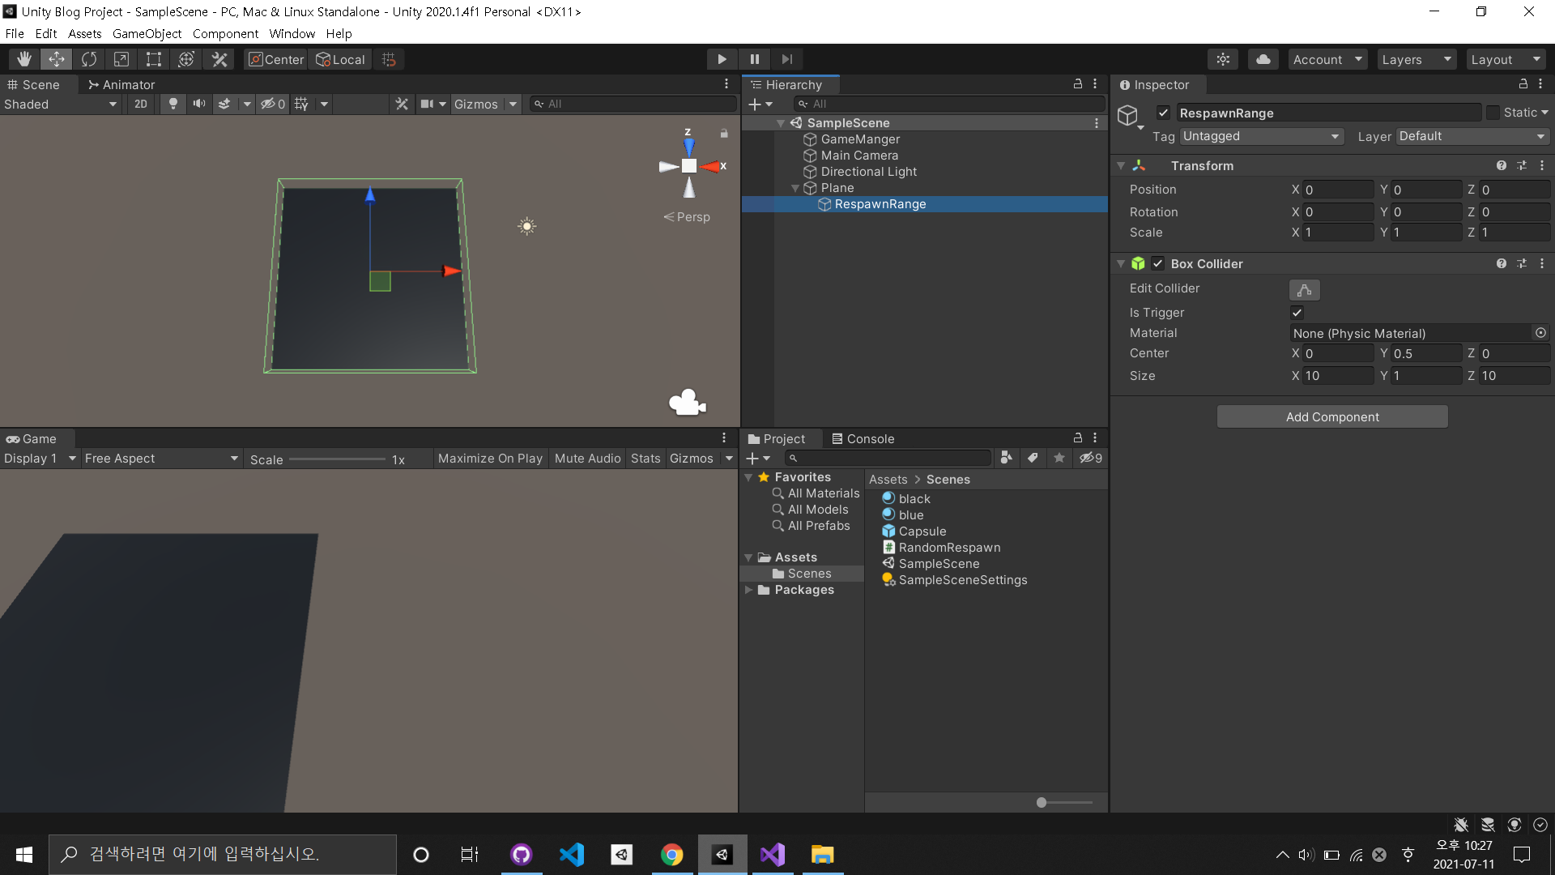Viewport: 1555px width, 875px height.
Task: Open the Edit Collider tool
Action: (1304, 290)
